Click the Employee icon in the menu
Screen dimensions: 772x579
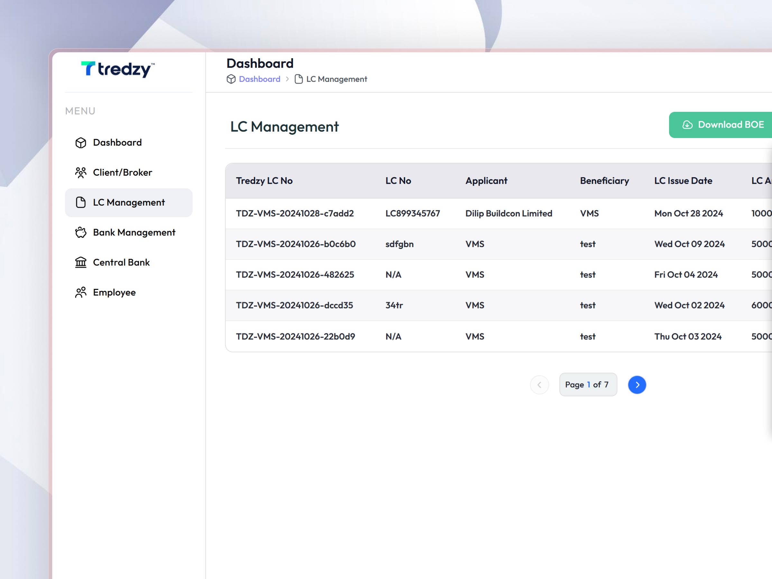(81, 292)
